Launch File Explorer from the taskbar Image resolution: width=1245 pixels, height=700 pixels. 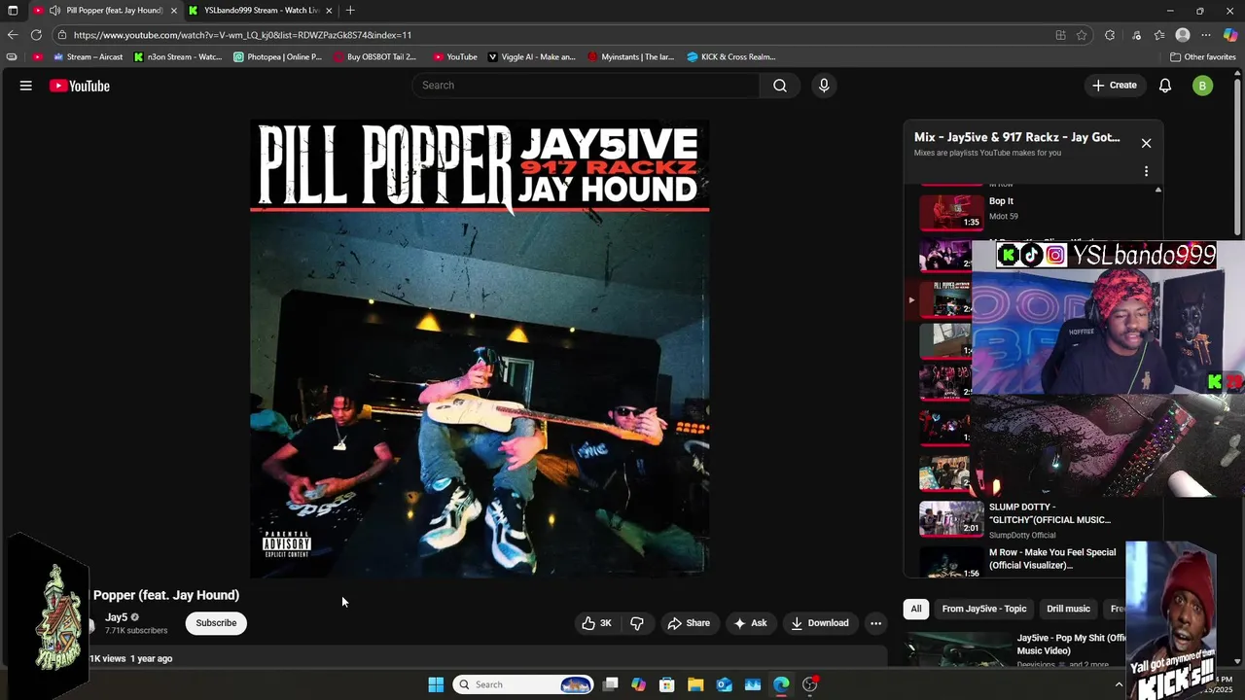[695, 684]
